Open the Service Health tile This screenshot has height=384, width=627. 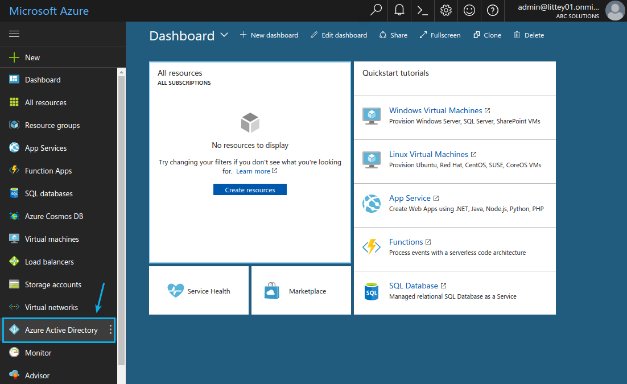coord(199,290)
